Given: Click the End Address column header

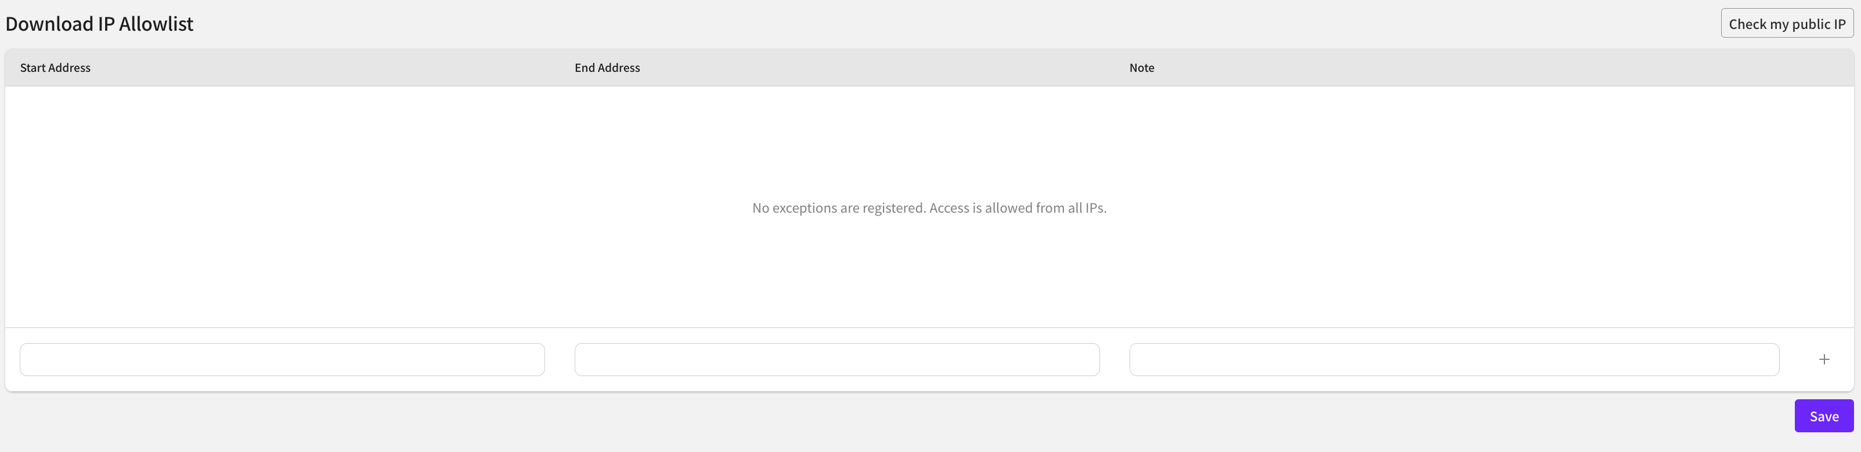Looking at the screenshot, I should click(607, 68).
